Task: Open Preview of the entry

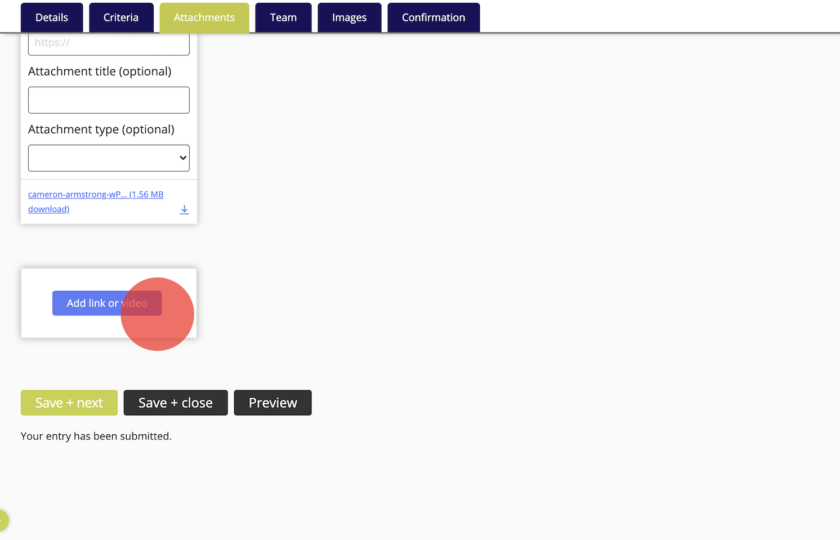Action: point(272,403)
